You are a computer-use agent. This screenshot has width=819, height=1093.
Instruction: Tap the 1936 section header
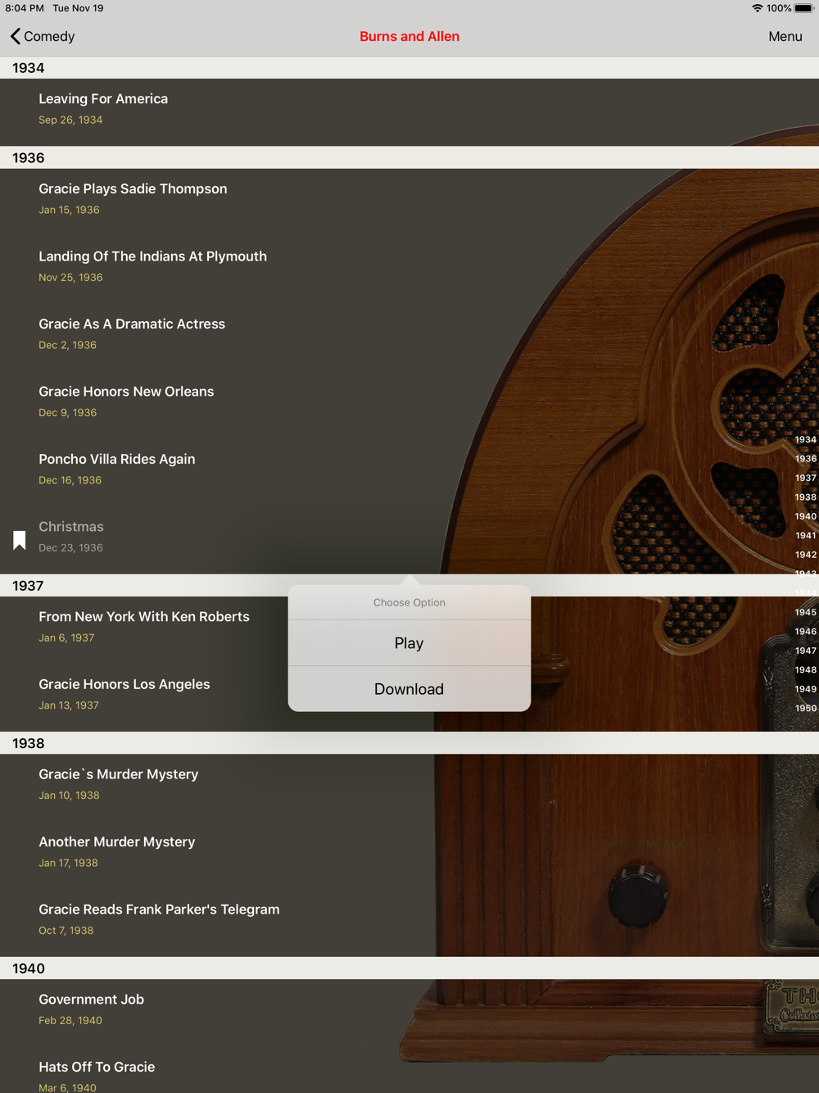[x=409, y=157]
